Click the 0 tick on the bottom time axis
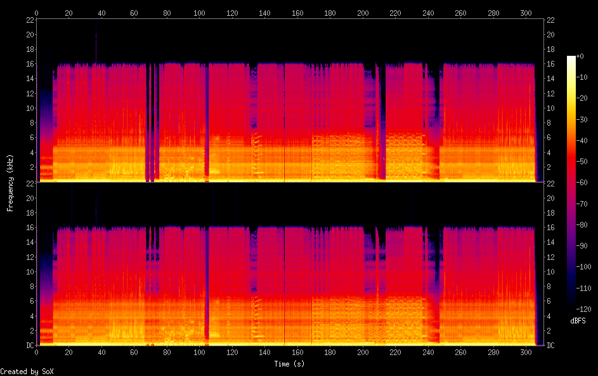This screenshot has height=376, width=598. 37,351
